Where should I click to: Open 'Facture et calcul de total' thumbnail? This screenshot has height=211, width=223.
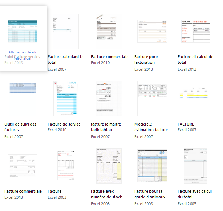196,31
